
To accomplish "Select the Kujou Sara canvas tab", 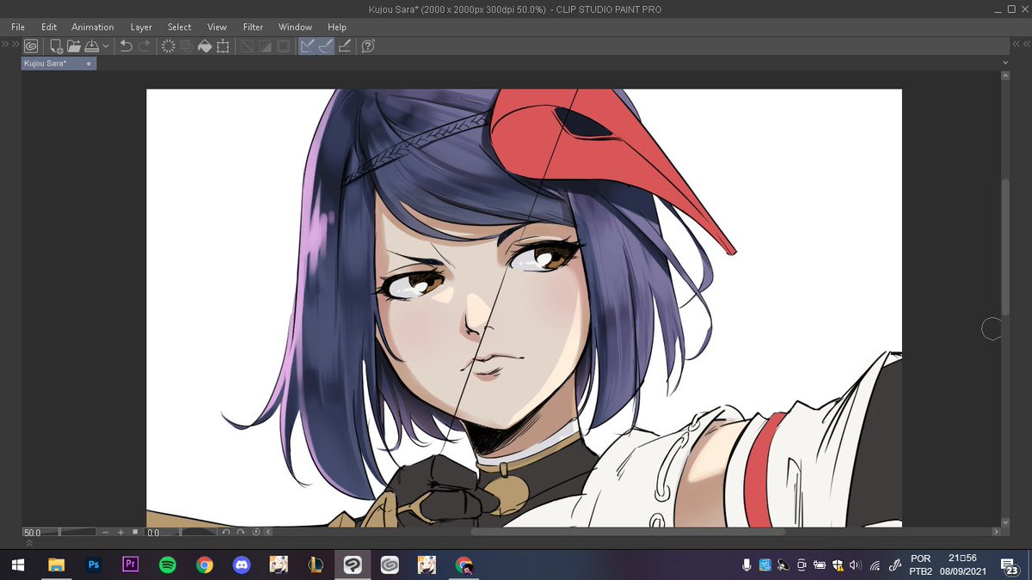I will (x=58, y=64).
